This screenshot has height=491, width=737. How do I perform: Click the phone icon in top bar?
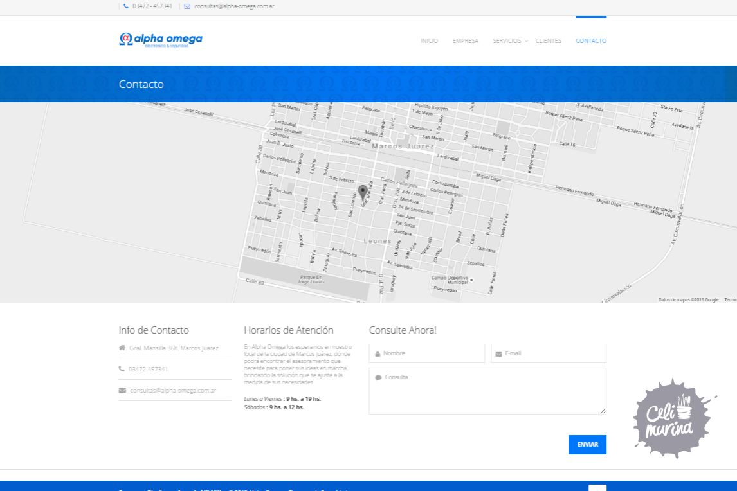126,6
